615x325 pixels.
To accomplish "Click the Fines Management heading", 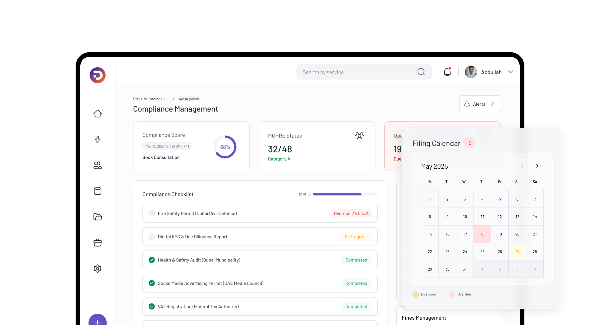I will [x=424, y=318].
